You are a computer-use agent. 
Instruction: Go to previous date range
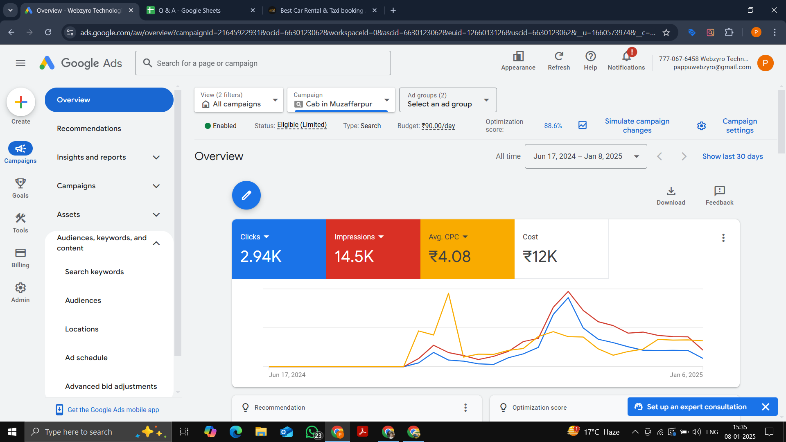pos(660,156)
